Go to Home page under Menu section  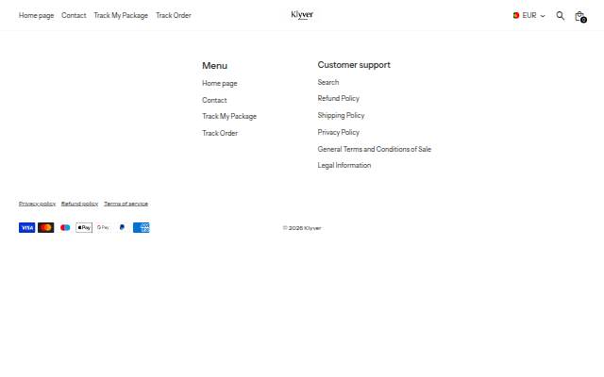pos(220,84)
